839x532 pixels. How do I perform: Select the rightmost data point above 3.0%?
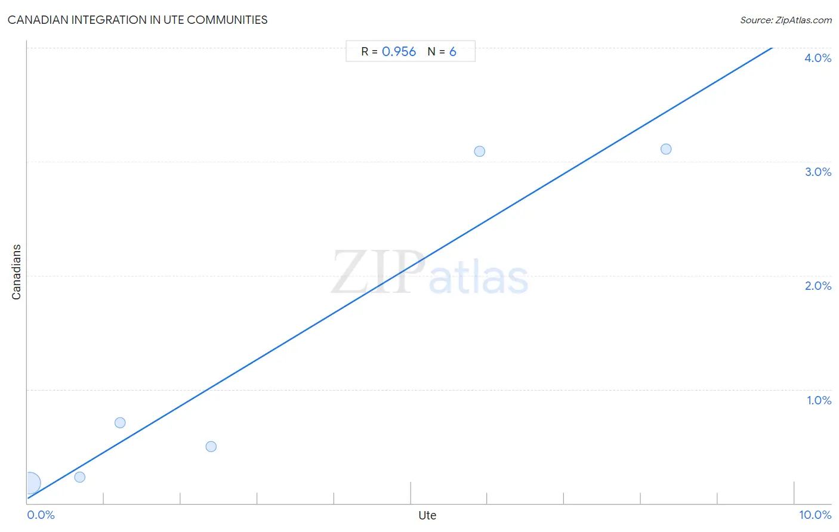coord(667,149)
